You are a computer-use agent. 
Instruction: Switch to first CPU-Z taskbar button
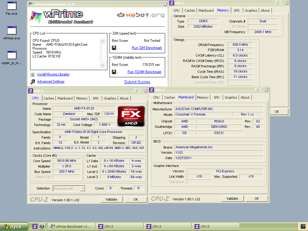coord(120,226)
